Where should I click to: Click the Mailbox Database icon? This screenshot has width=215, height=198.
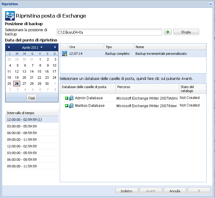[71, 106]
